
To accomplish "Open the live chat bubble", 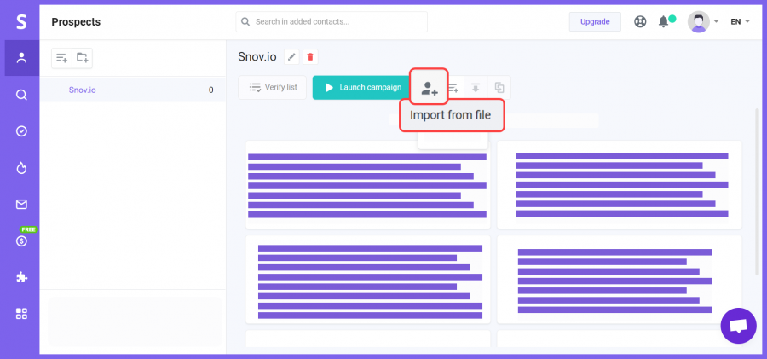I will click(x=739, y=326).
